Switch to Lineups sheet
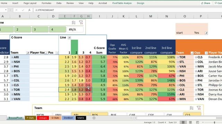The height and width of the screenshot is (124, 222). [43, 118]
